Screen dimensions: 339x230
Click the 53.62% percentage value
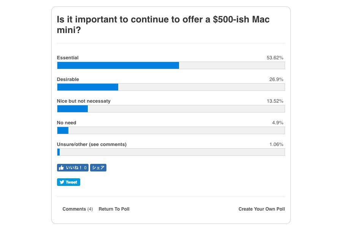(x=275, y=58)
